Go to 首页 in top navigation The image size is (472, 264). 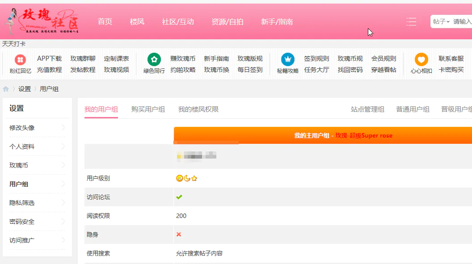pos(105,21)
